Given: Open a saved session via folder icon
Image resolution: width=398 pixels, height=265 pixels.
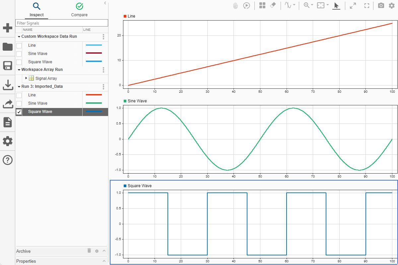Looking at the screenshot, I should pos(8,47).
